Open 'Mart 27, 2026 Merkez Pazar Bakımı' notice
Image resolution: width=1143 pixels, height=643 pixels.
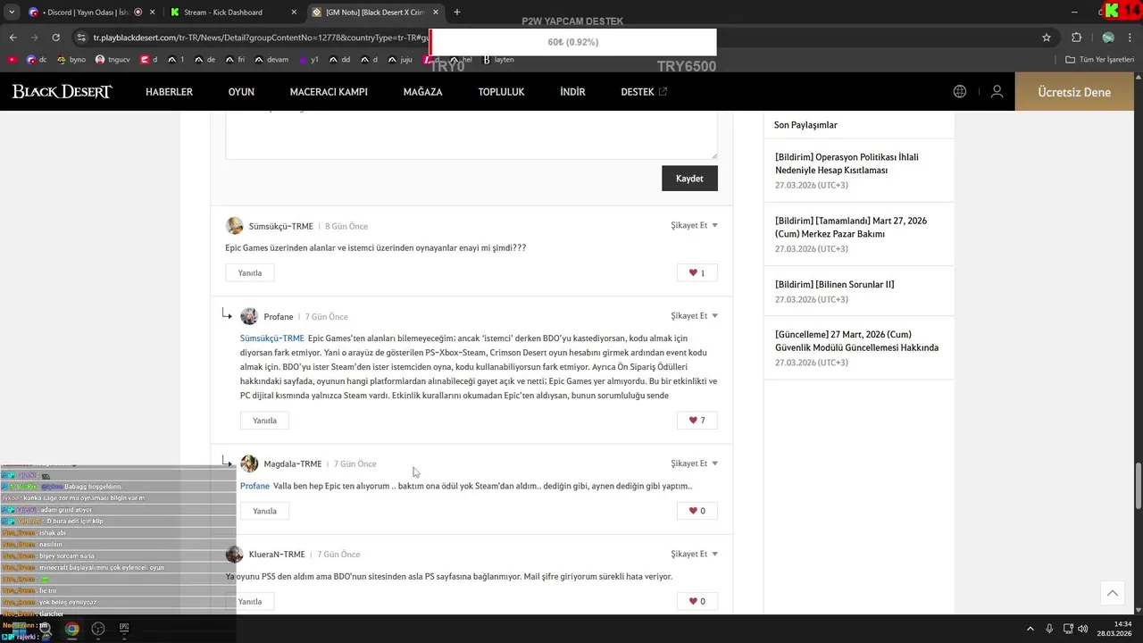851,227
